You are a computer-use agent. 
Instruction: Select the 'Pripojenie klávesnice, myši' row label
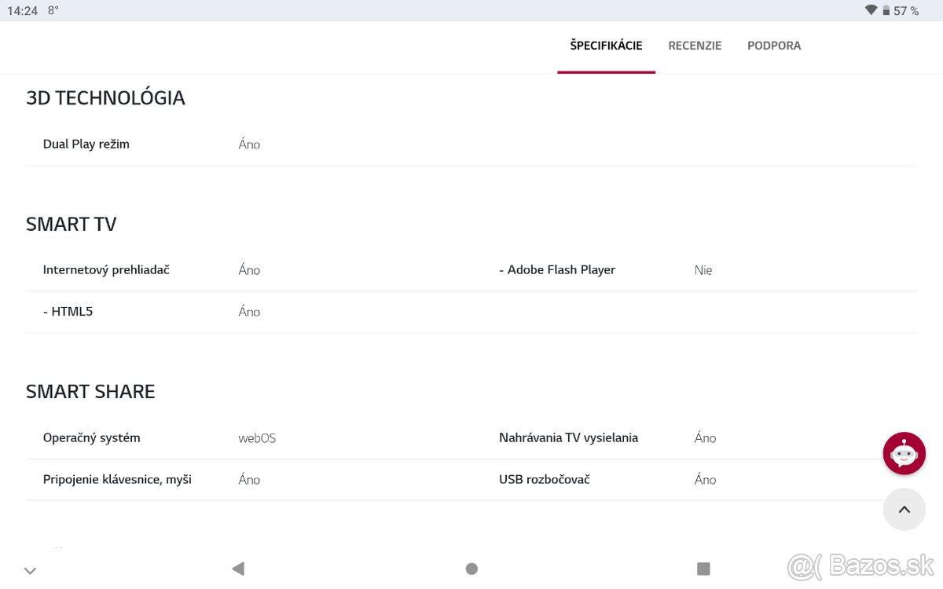117,479
